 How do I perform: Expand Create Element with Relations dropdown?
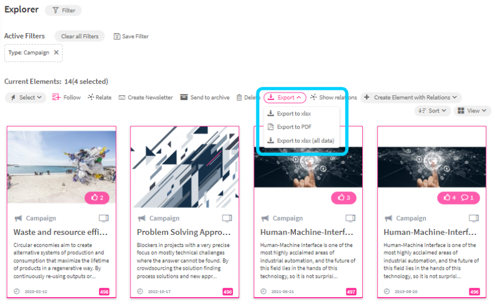(x=411, y=98)
